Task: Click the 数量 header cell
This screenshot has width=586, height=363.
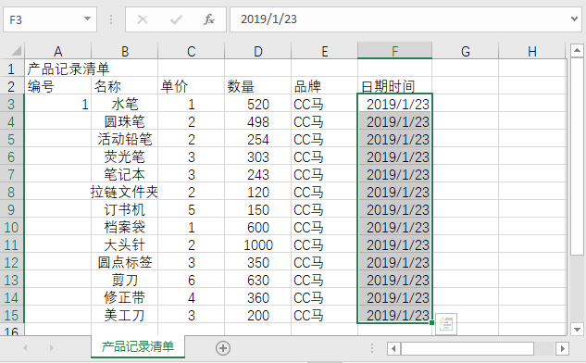Action: [x=258, y=86]
